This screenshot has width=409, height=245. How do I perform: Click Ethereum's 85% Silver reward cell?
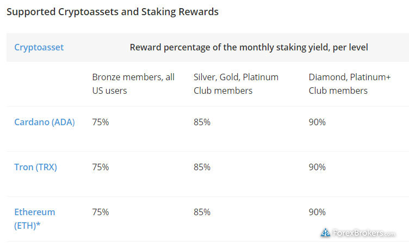tap(202, 212)
